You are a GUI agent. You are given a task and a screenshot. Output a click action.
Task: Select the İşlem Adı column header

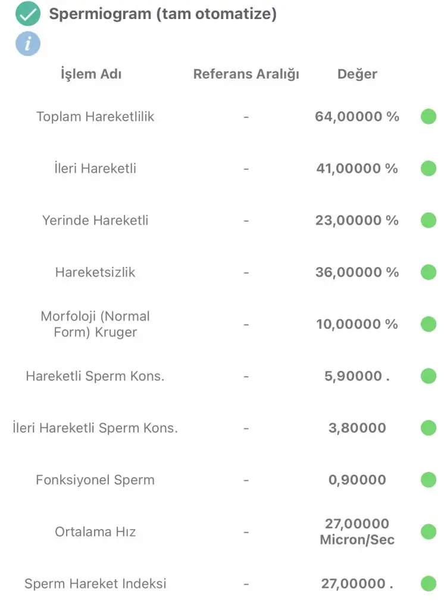tap(91, 74)
